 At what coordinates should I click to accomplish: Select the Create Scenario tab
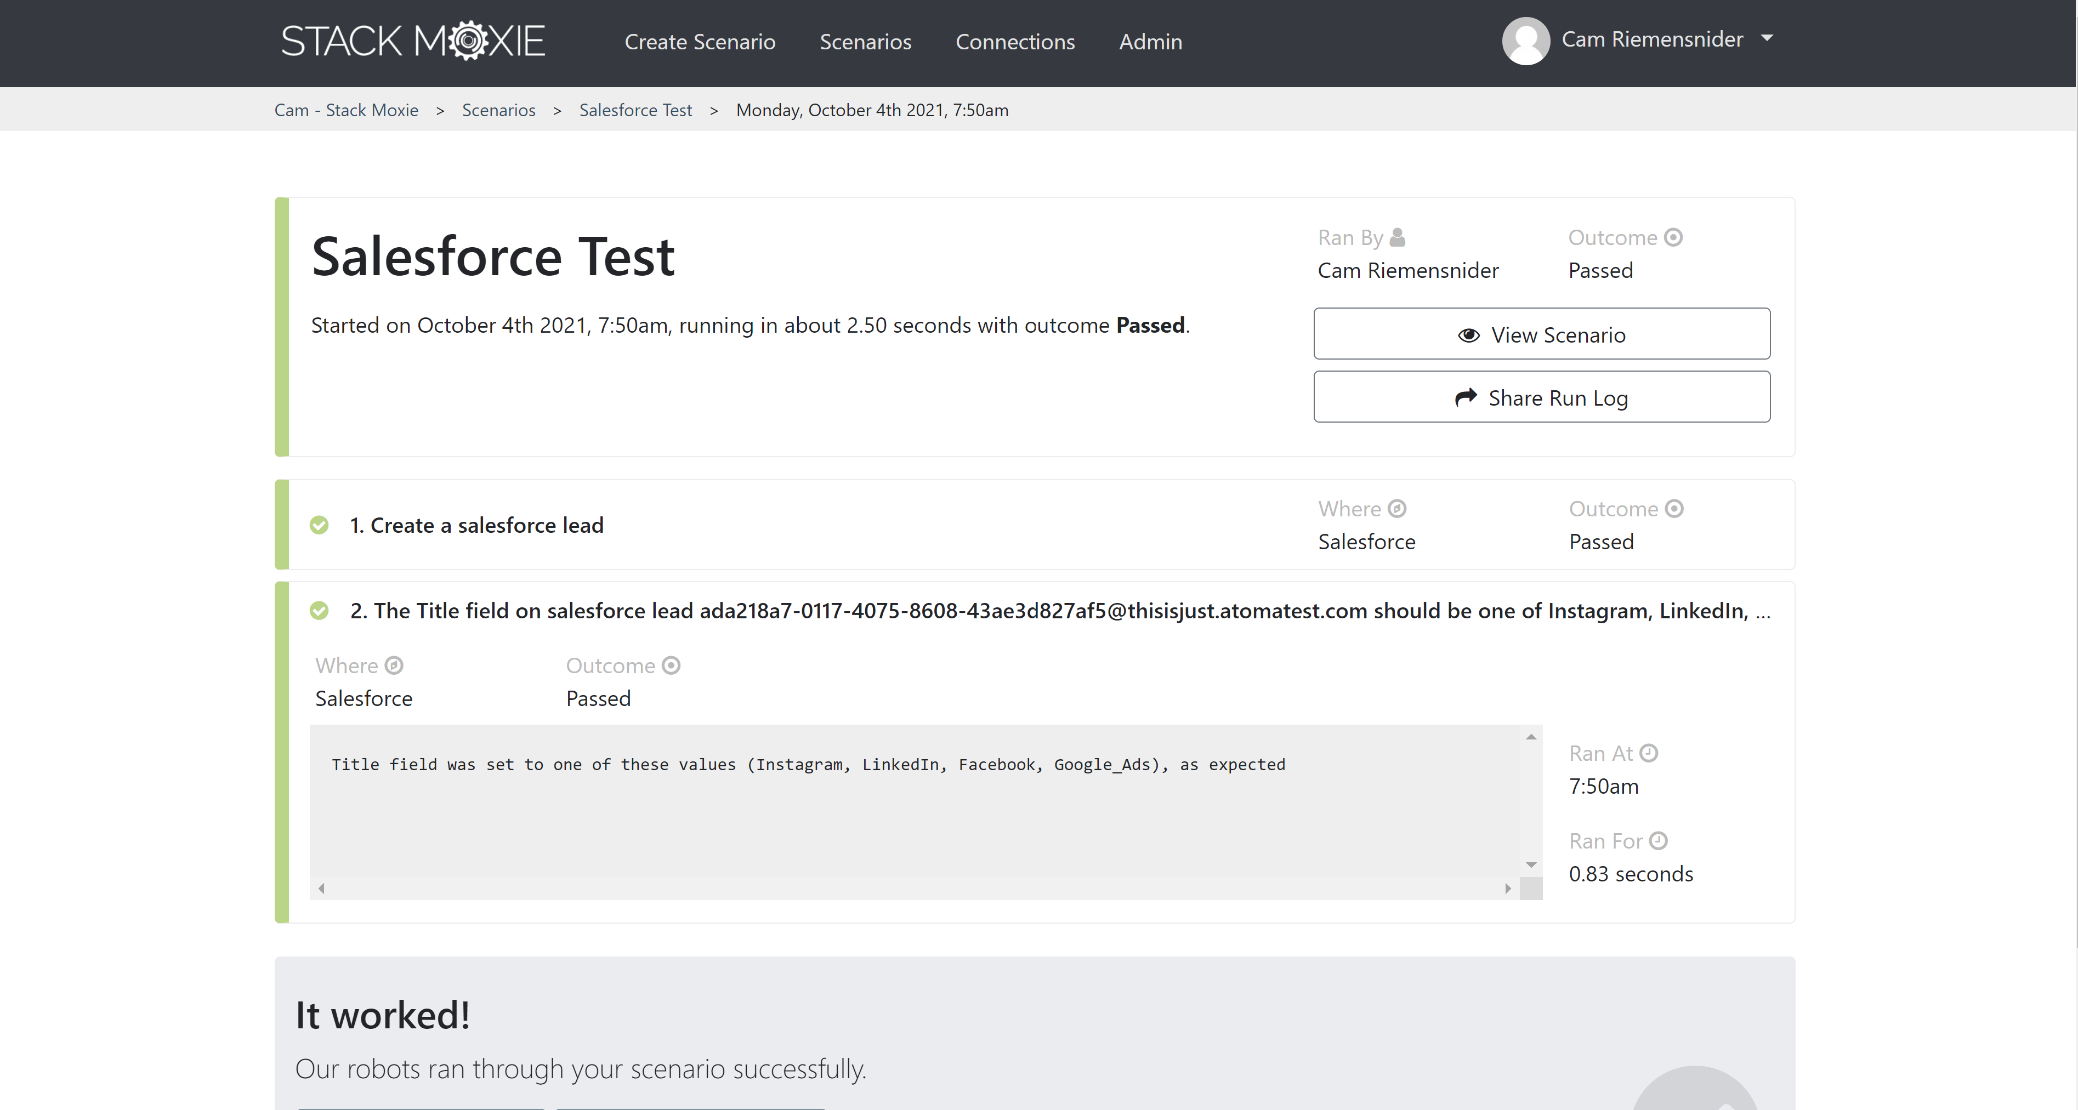(700, 42)
